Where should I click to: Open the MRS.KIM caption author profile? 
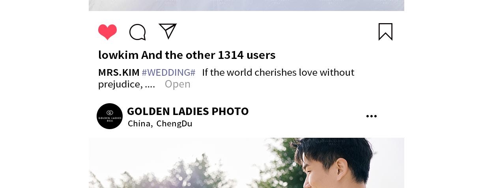coord(119,73)
